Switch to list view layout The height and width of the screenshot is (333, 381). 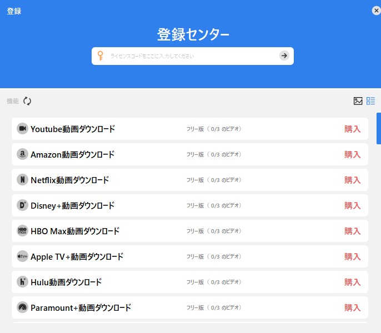click(x=370, y=101)
